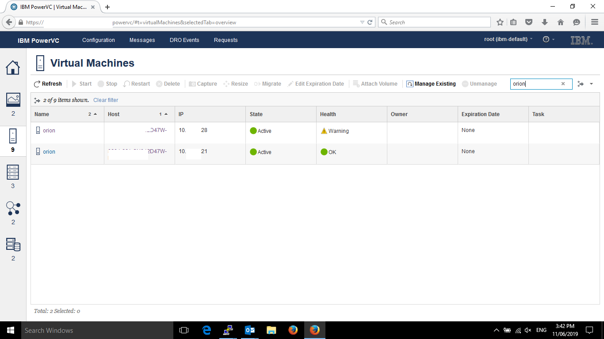Select the Virtual Machines sidebar icon
Image resolution: width=604 pixels, height=339 pixels.
click(x=13, y=136)
